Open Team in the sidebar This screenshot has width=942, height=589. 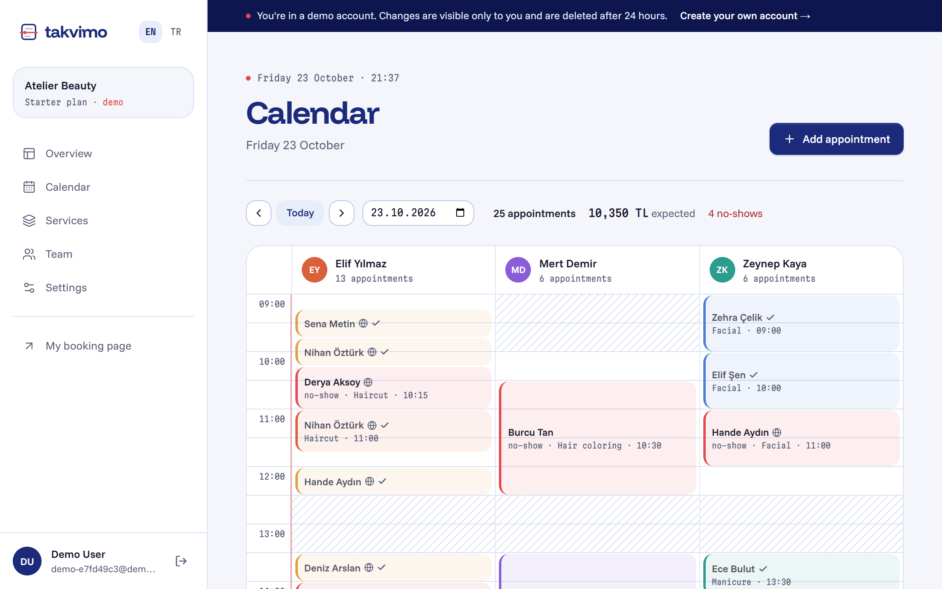[103, 254]
